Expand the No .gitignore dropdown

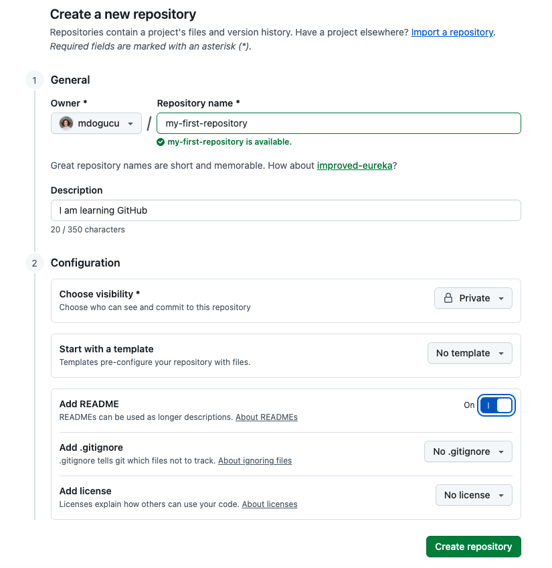tap(468, 451)
